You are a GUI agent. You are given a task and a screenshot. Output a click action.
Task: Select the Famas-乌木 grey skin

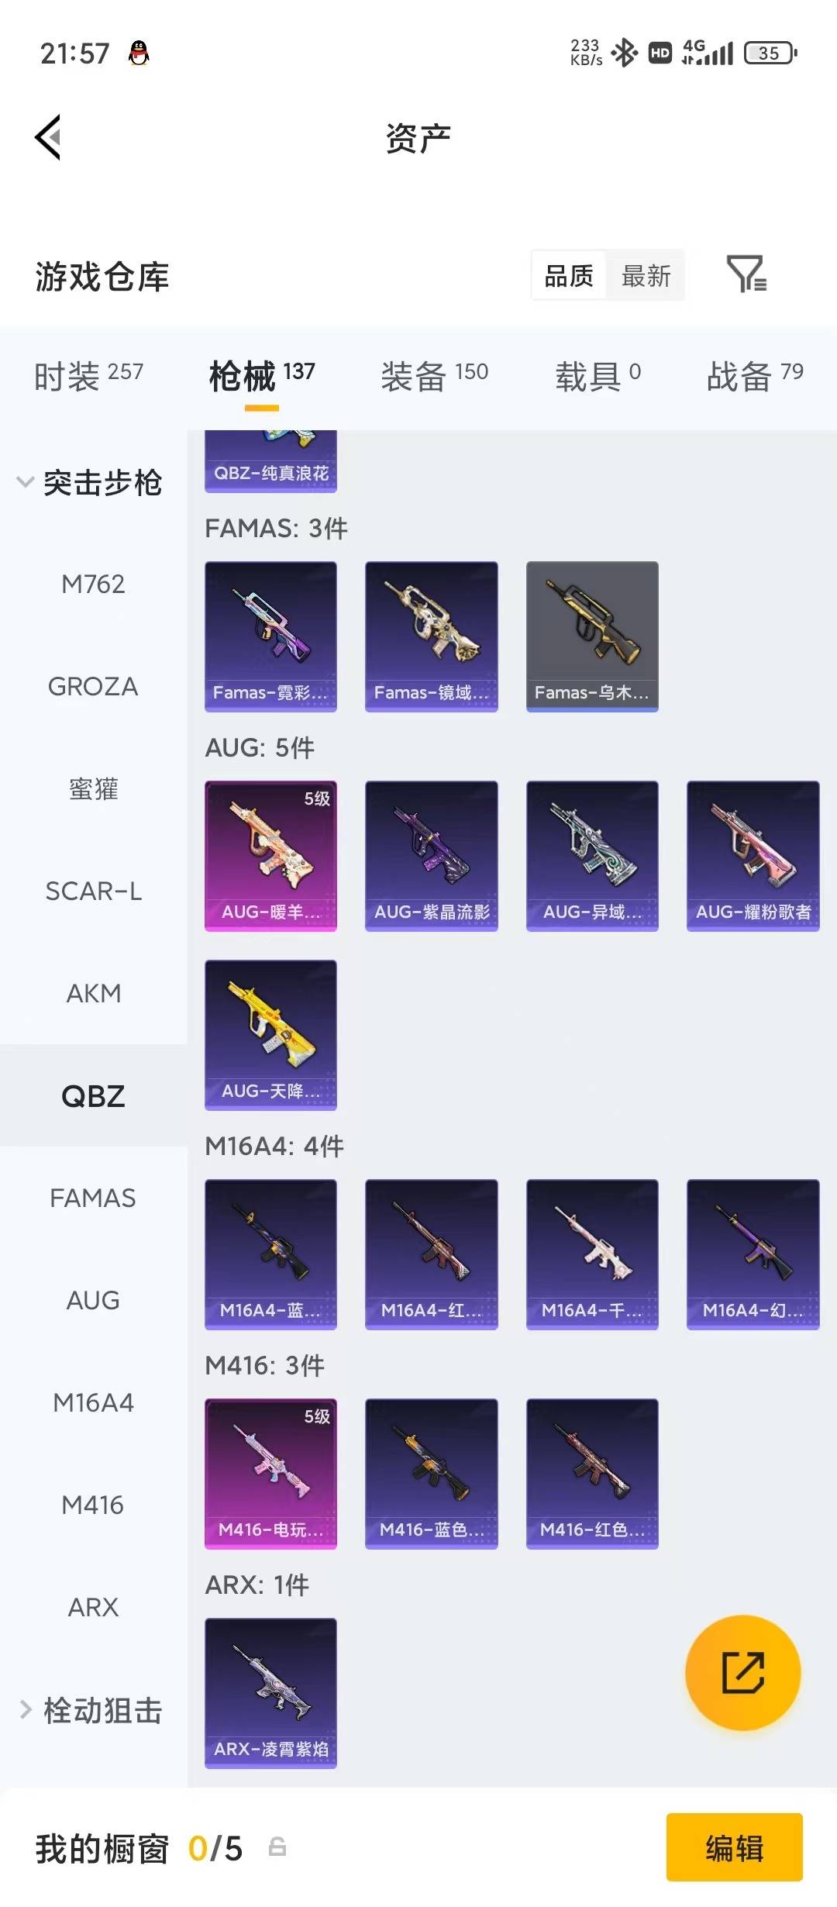tap(592, 636)
